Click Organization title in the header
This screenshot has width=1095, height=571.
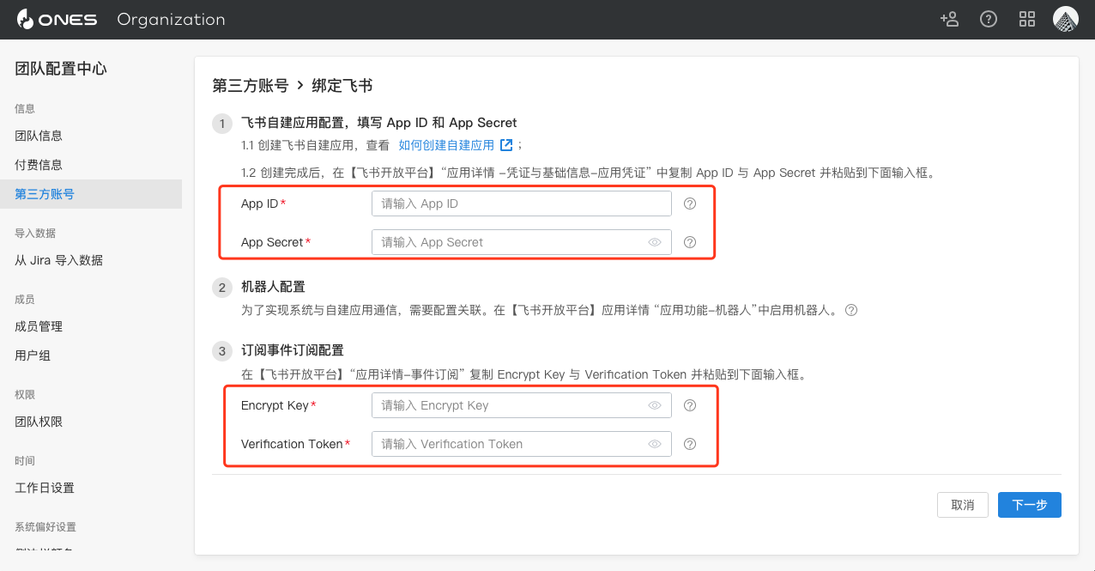[171, 19]
